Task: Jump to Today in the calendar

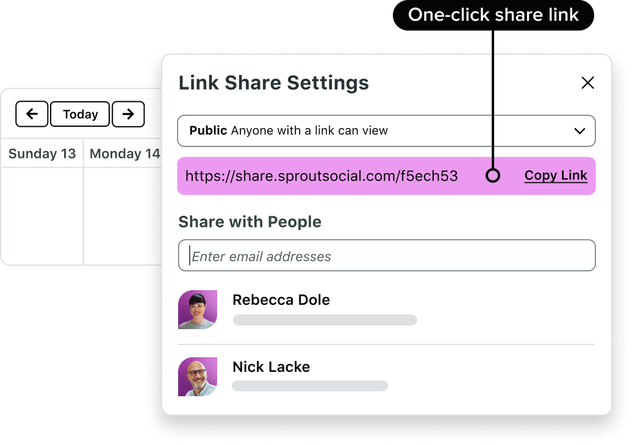Action: (80, 114)
